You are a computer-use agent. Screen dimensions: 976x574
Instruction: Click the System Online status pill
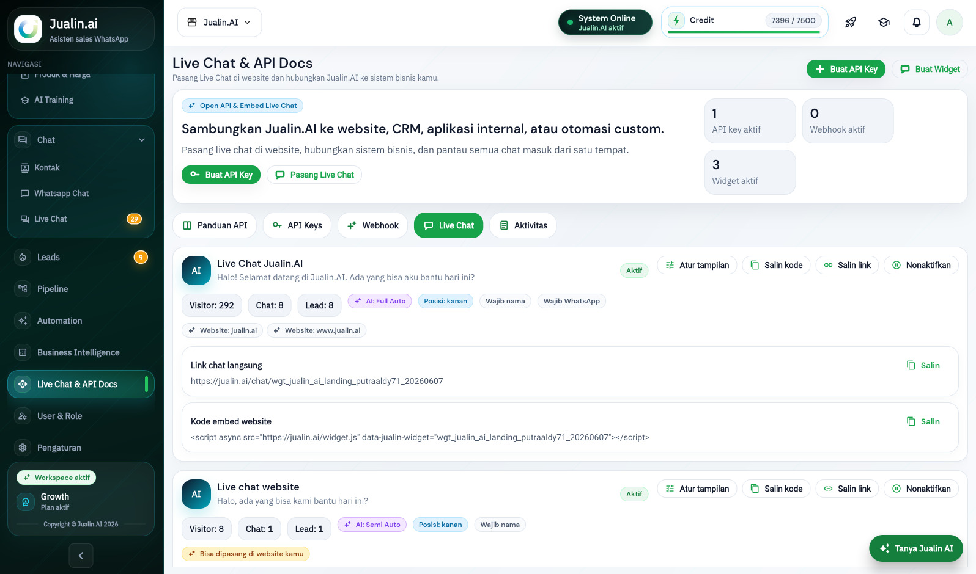pyautogui.click(x=605, y=23)
